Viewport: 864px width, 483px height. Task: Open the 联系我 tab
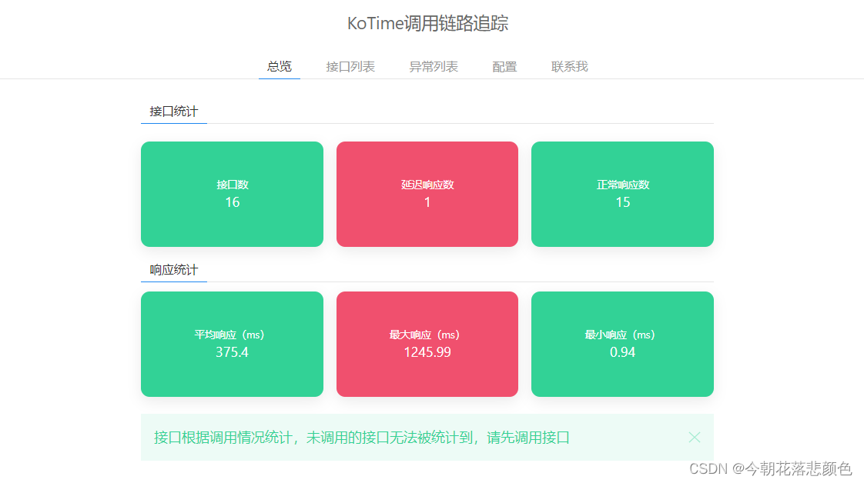(x=570, y=67)
